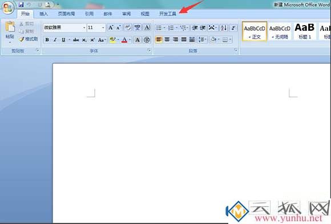Viewport: 331px width, 224px height.
Task: Expand bullet list style arrow
Action: [164, 28]
